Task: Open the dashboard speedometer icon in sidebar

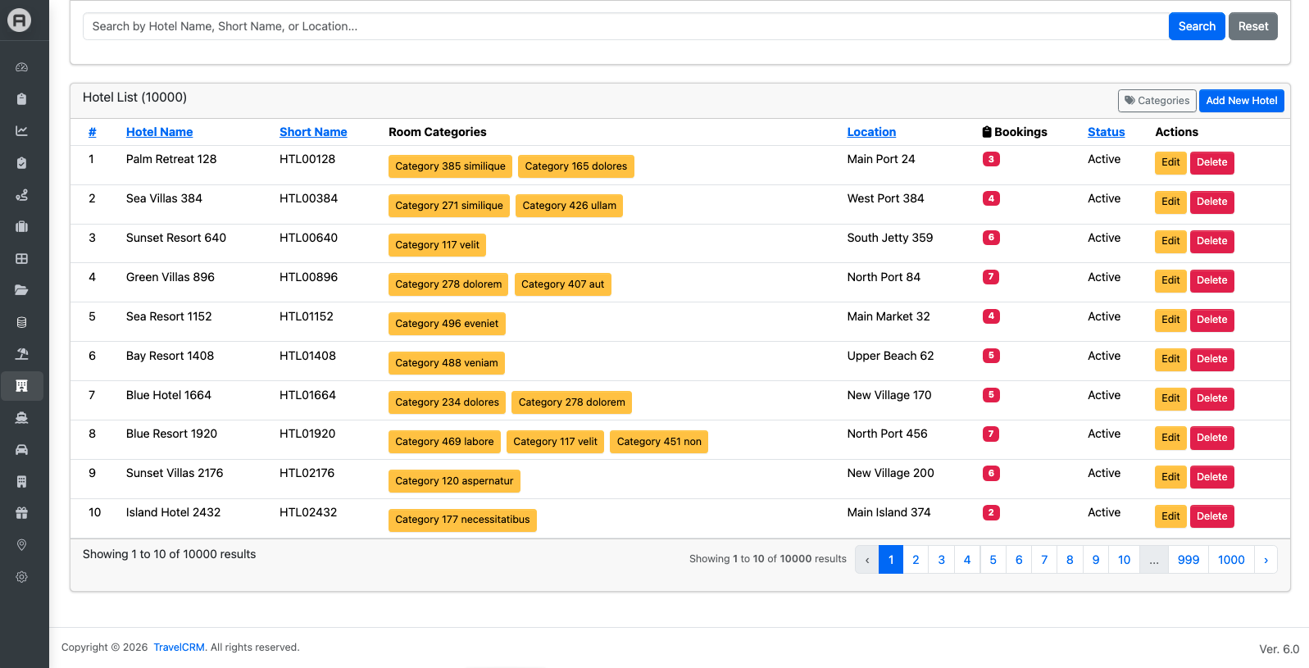Action: tap(22, 67)
